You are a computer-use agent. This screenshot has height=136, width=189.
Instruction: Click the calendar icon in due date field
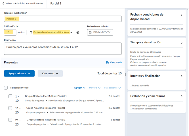(x=90, y=32)
